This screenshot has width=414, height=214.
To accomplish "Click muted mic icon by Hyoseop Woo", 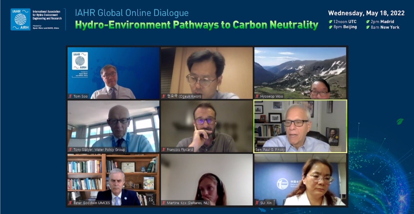I will [x=257, y=96].
